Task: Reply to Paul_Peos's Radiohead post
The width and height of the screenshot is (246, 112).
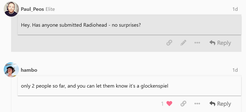Action: [x=220, y=43]
